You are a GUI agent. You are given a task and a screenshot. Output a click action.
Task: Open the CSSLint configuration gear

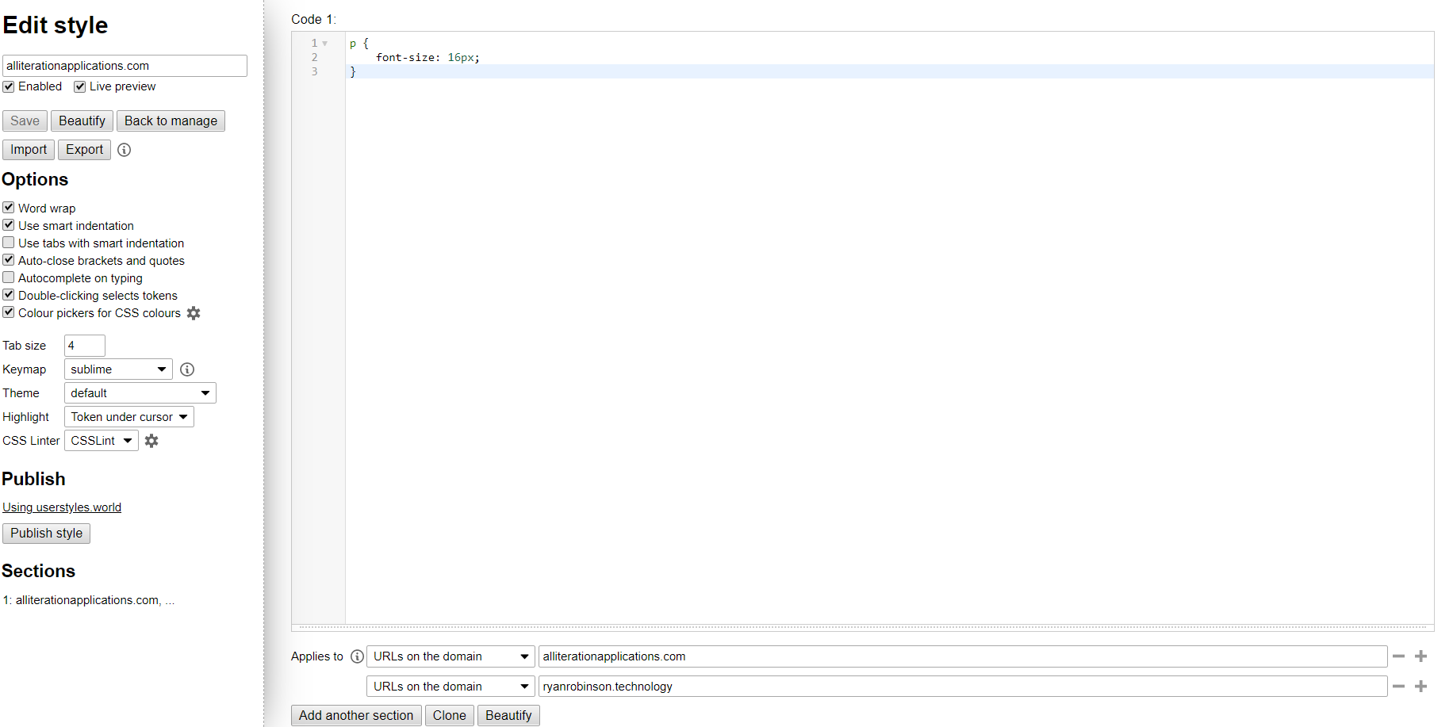click(x=151, y=440)
